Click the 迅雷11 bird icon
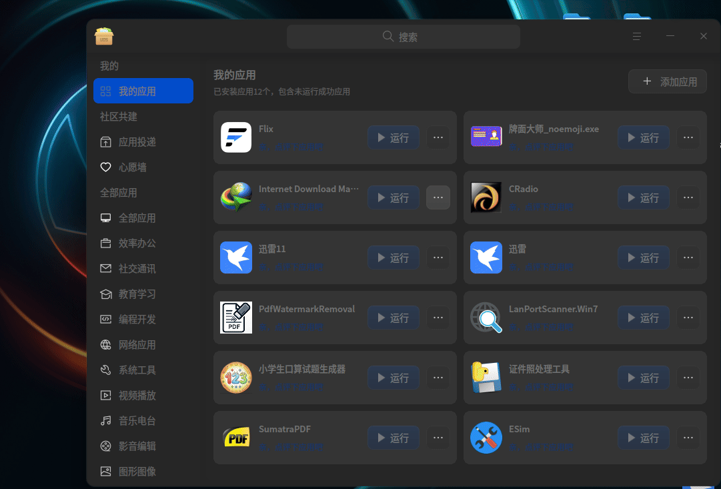 (236, 257)
